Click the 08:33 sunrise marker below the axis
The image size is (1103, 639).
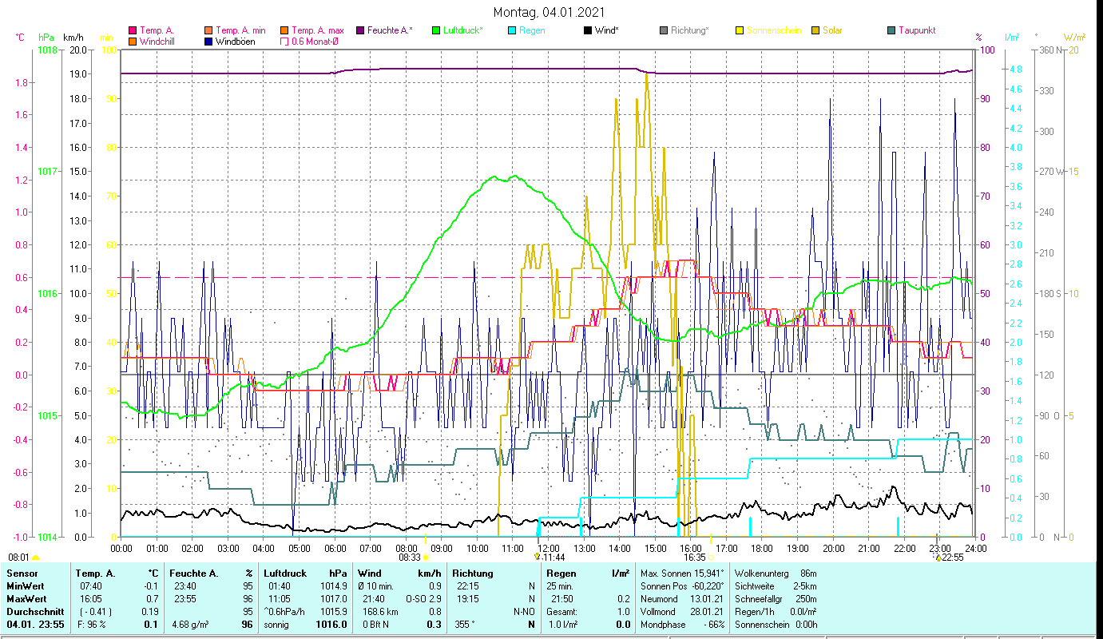coord(410,558)
